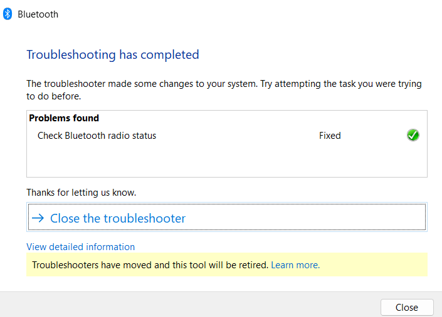Click the Problems found header
Viewport: 442px width, 317px height.
pyautogui.click(x=64, y=118)
